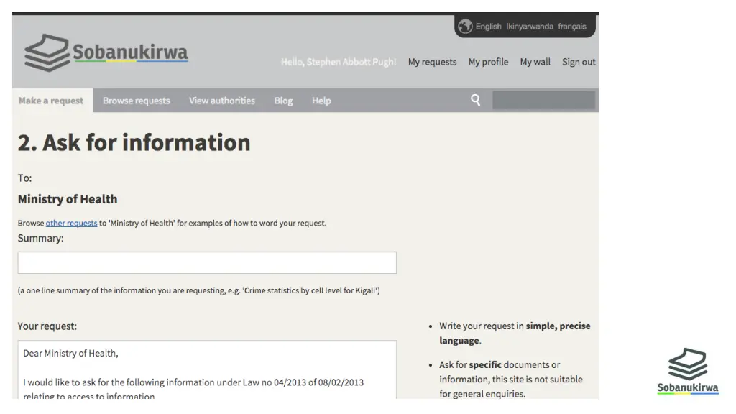Click greeting 'Hello, Stephen Abbott Pugh!'
The height and width of the screenshot is (414, 736).
point(339,62)
